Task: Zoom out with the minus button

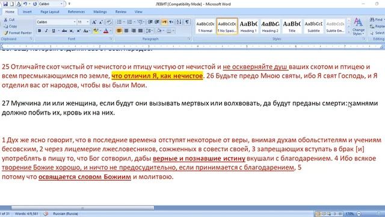Action: [x=359, y=214]
